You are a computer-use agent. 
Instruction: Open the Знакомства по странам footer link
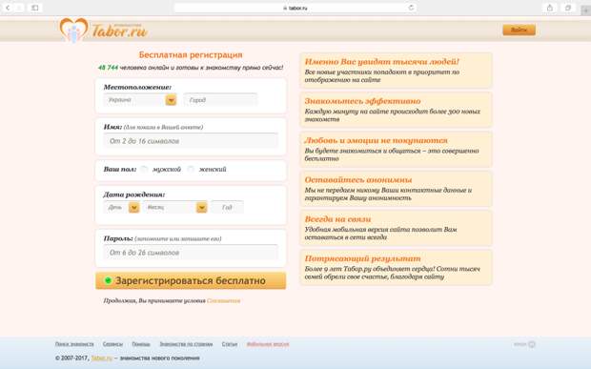(186, 344)
